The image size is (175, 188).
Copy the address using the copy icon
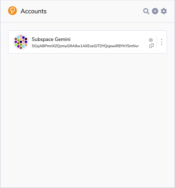point(151,46)
